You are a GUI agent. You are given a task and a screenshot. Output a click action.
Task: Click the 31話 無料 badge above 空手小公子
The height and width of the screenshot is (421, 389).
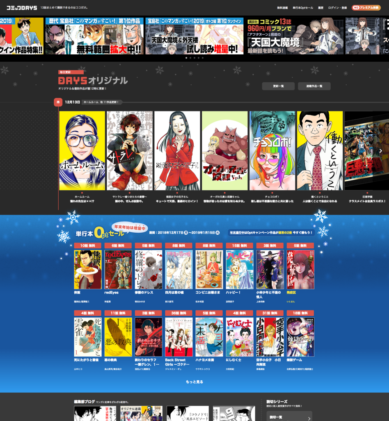[x=270, y=313]
